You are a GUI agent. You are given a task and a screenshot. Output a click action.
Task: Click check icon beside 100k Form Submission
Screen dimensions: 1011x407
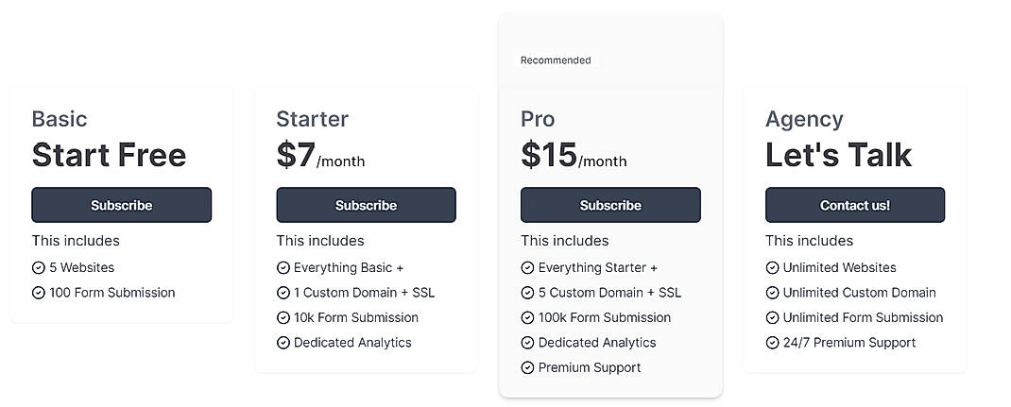(x=527, y=318)
